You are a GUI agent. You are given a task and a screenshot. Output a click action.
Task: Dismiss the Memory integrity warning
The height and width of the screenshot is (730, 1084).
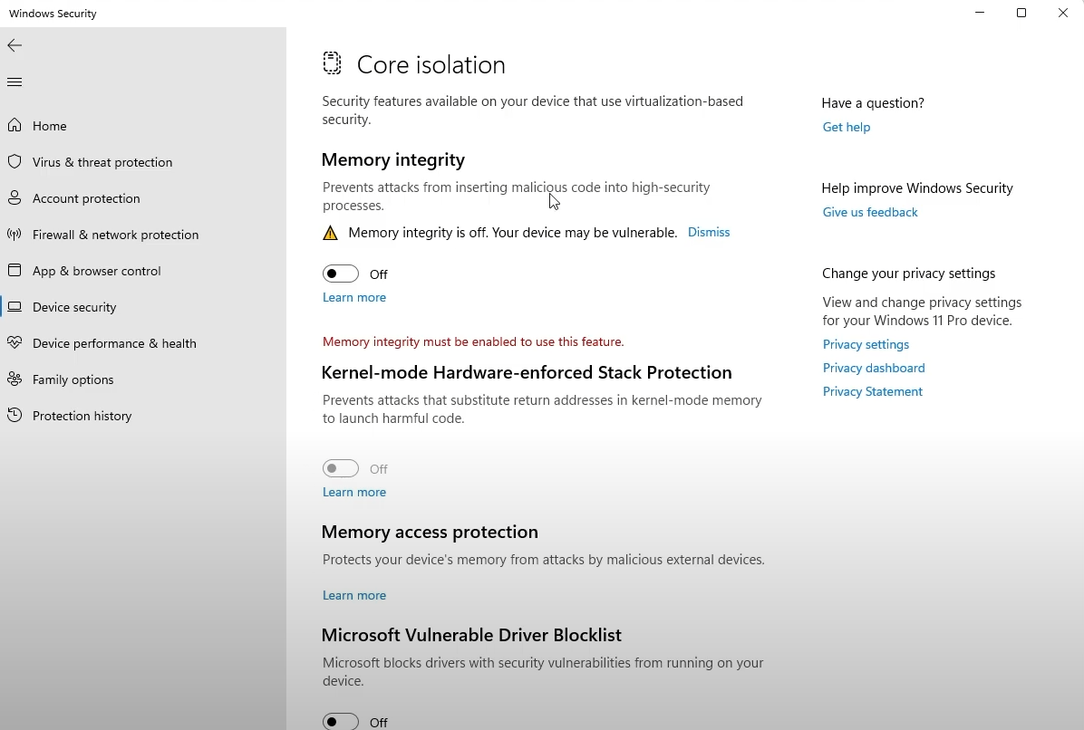pyautogui.click(x=709, y=232)
